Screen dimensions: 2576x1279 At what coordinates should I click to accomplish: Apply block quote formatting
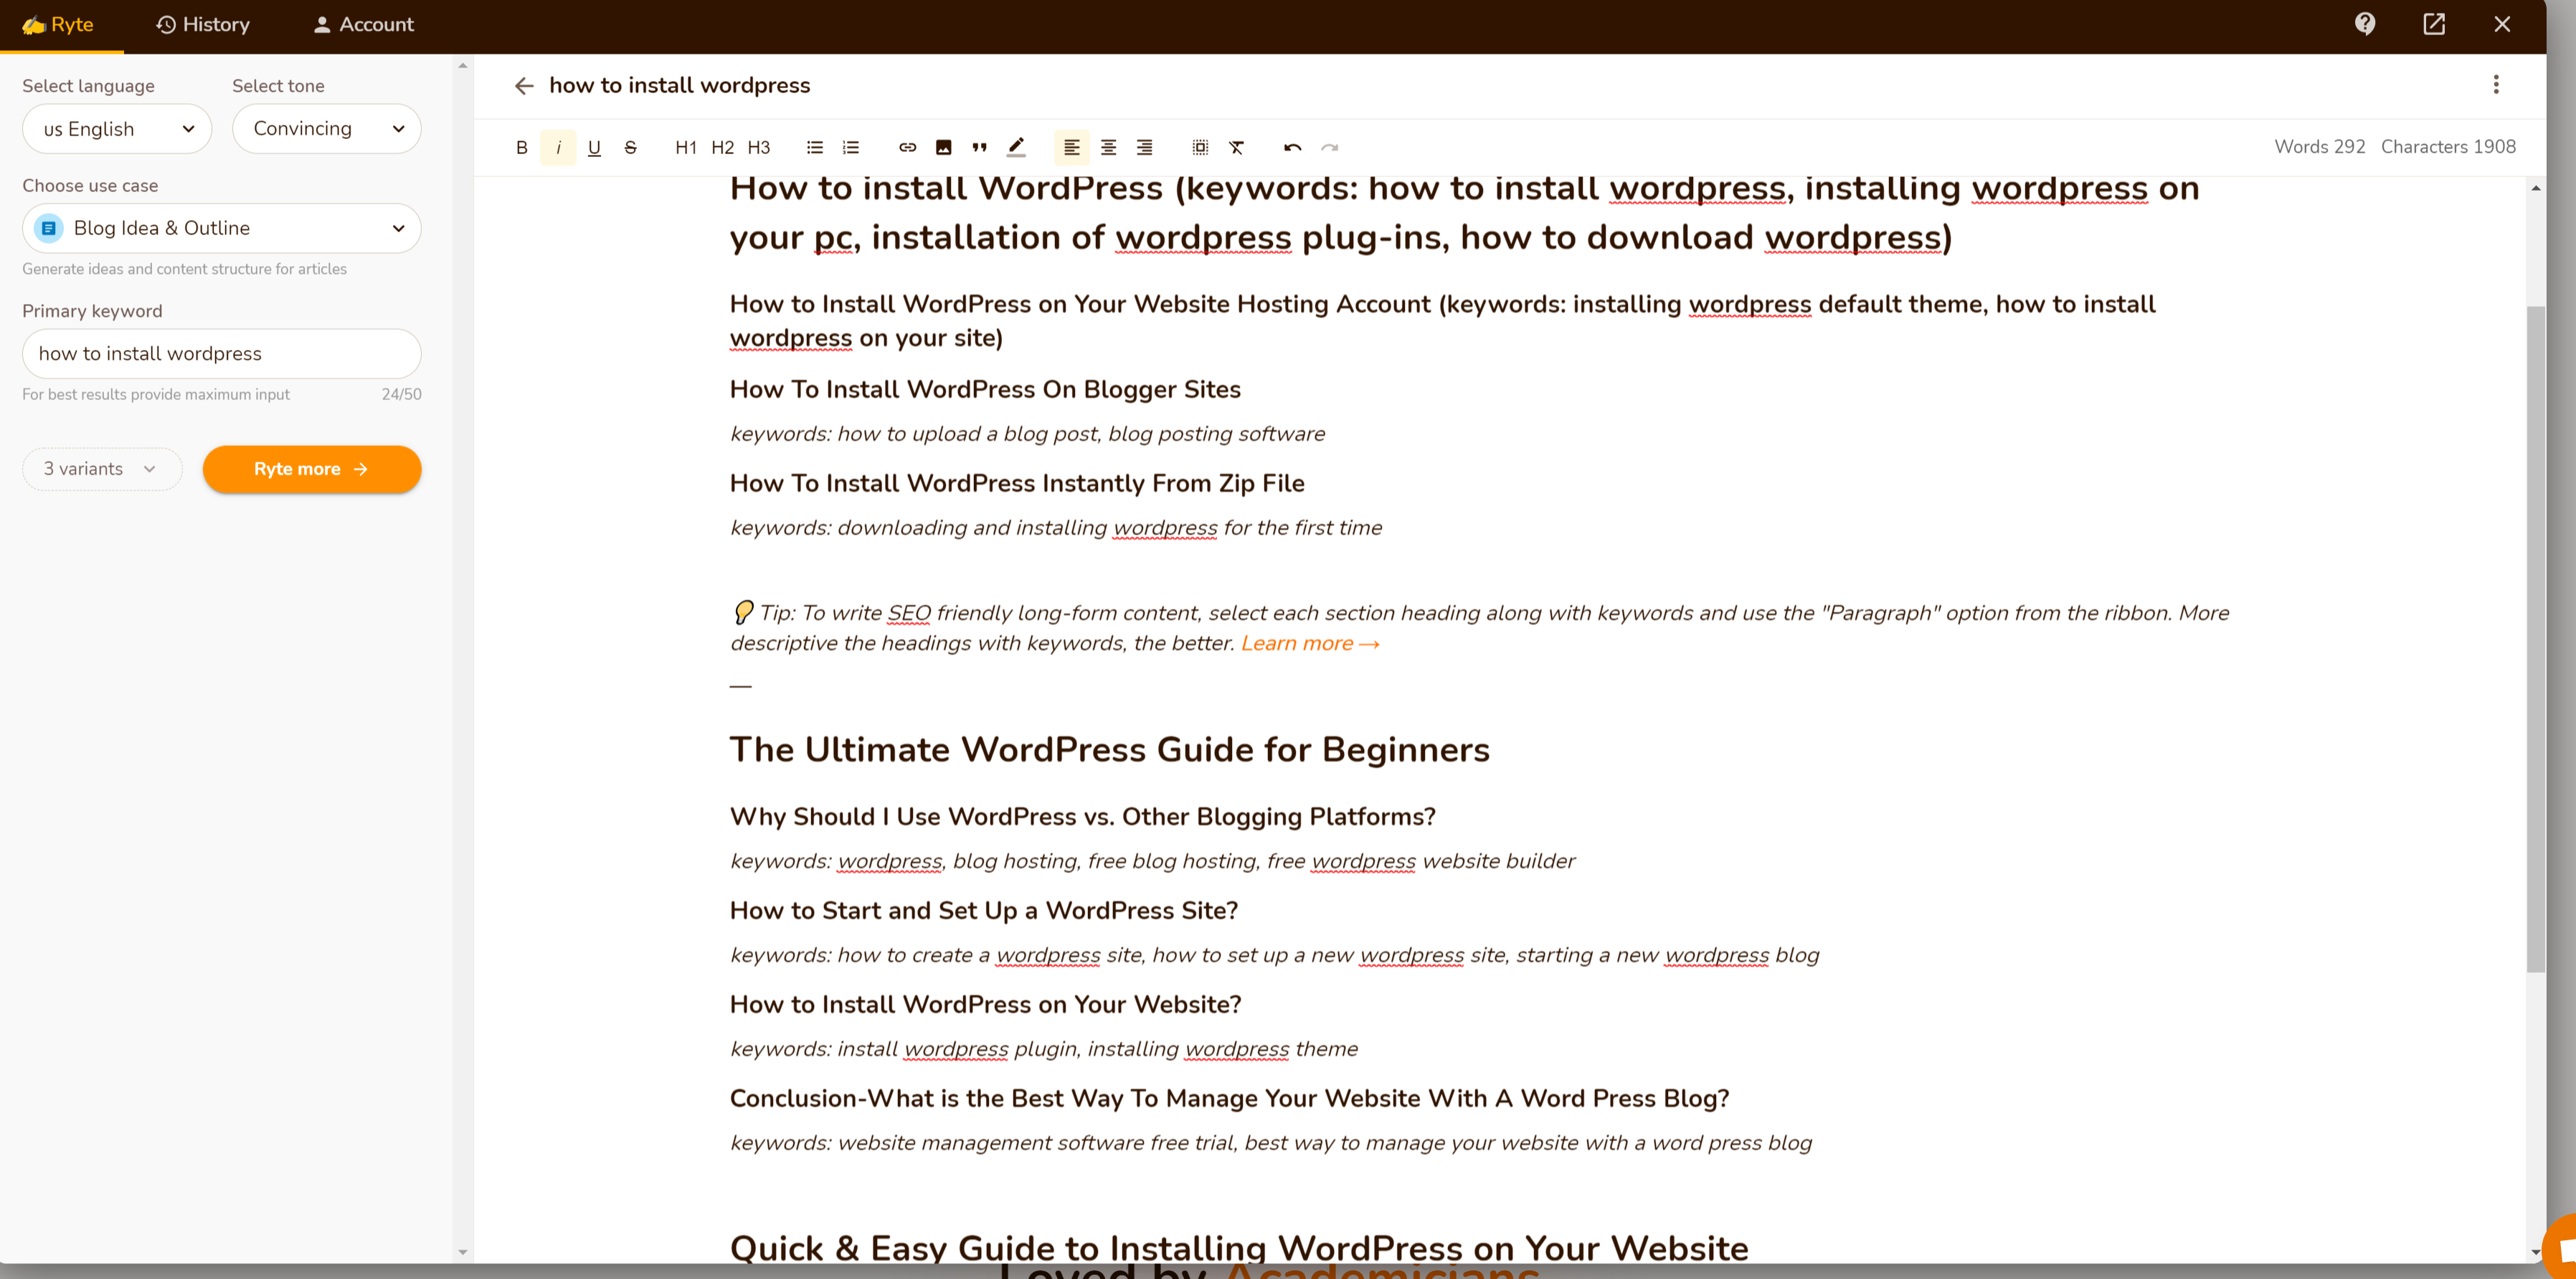tap(979, 148)
